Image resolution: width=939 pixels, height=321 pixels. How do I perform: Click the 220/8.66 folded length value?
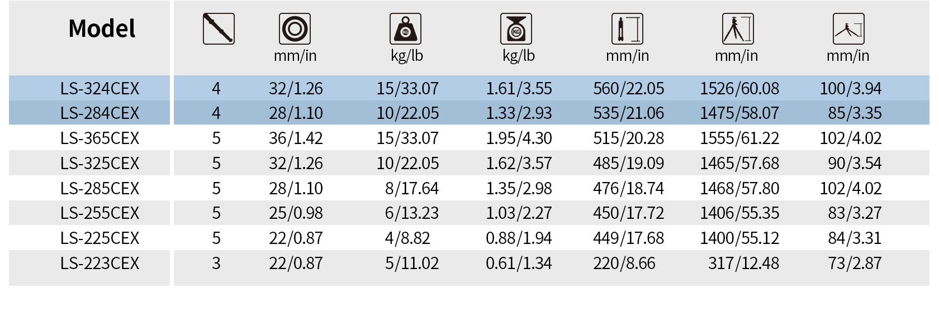coord(624,263)
